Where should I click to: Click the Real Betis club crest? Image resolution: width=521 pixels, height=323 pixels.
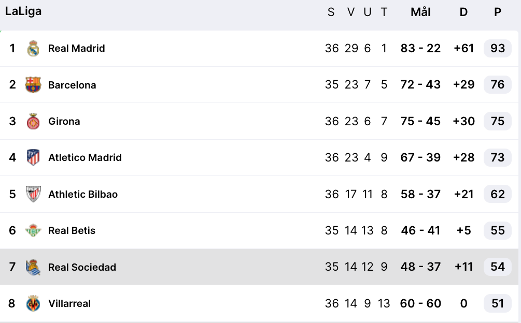click(34, 230)
